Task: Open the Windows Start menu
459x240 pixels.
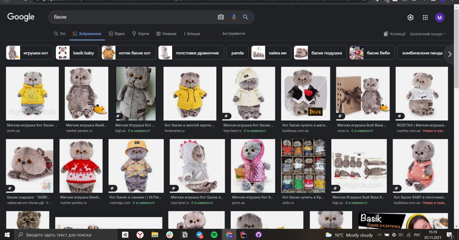Action: (8, 235)
